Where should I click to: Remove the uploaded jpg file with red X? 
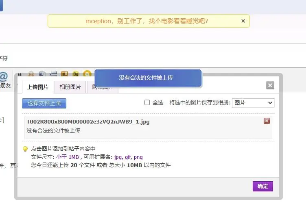pyautogui.click(x=267, y=121)
